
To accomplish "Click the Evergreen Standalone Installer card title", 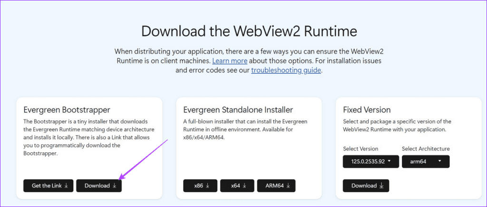I will click(x=238, y=110).
